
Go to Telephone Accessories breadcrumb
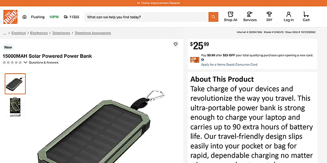pos(93,33)
